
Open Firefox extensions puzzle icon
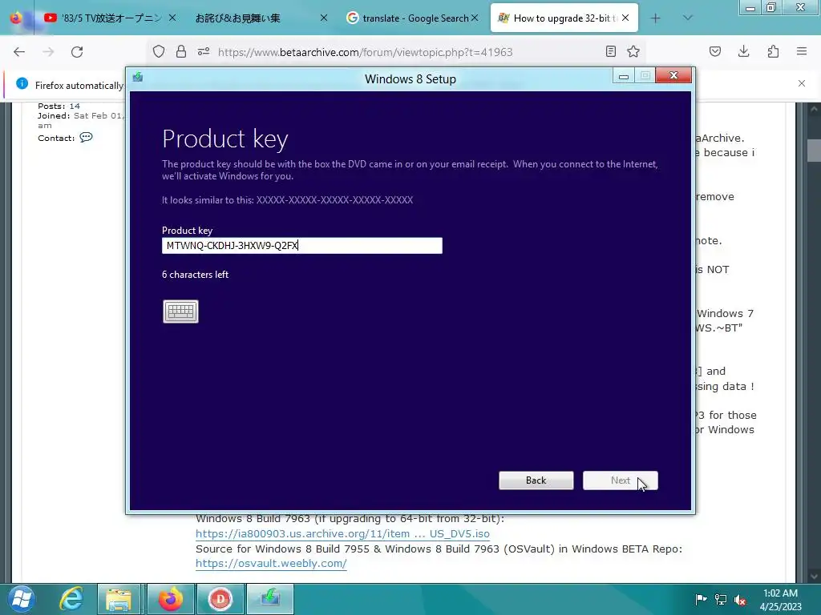click(x=774, y=51)
